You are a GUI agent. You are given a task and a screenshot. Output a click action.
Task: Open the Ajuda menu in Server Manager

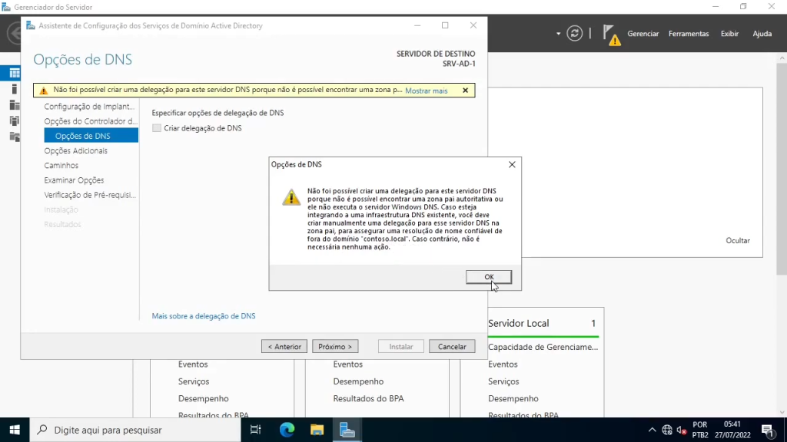click(762, 34)
